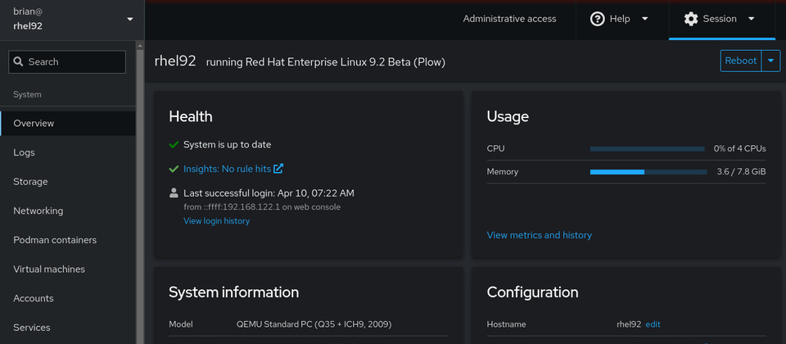Focus the sidebar Search field

coord(67,61)
